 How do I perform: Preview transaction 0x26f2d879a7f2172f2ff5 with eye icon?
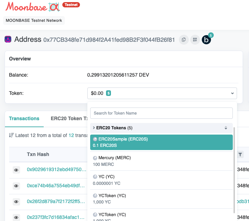16,202
